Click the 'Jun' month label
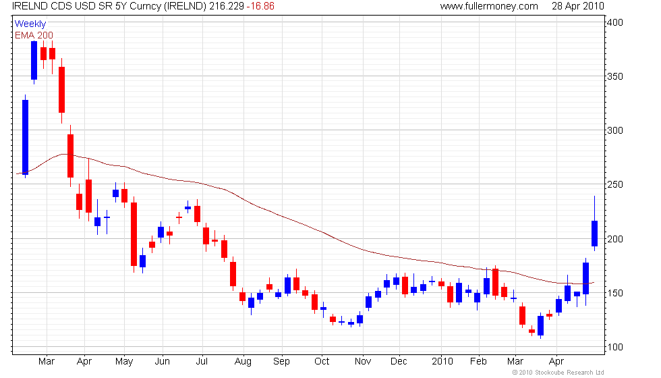The width and height of the screenshot is (661, 378). [x=163, y=362]
